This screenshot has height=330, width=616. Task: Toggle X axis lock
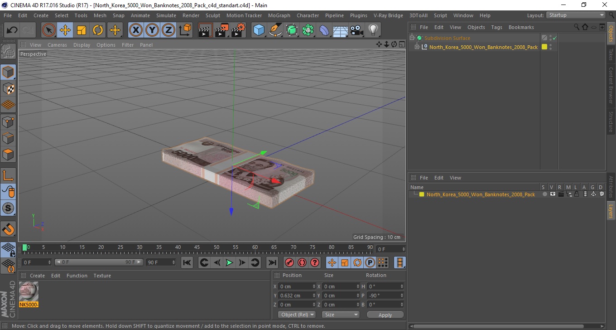click(136, 30)
